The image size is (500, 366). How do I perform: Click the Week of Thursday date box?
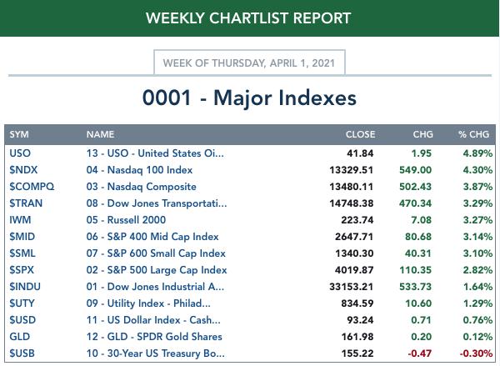click(249, 63)
